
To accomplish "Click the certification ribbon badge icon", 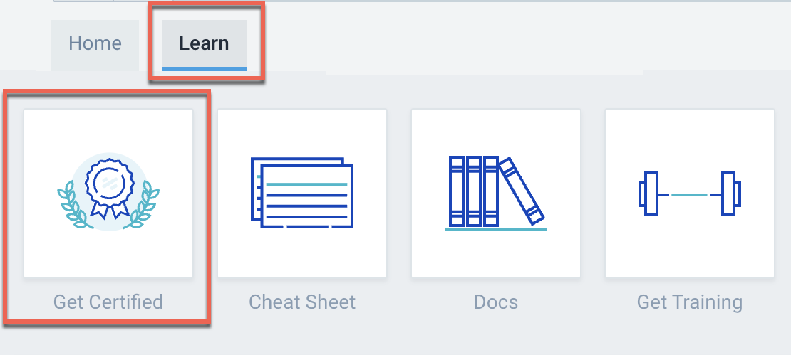I will [108, 186].
